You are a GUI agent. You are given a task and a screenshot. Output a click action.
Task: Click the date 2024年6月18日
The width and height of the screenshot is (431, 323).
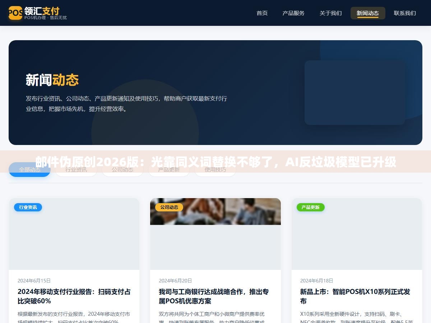[x=317, y=281]
